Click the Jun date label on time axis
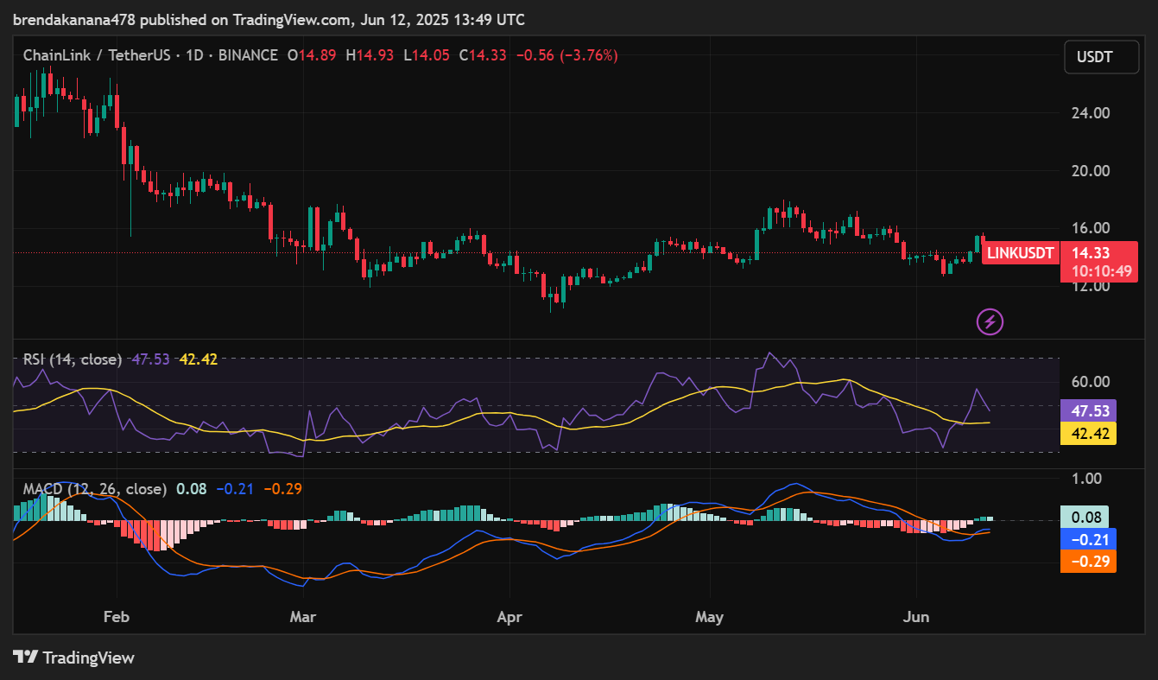Image resolution: width=1158 pixels, height=680 pixels. pos(915,617)
